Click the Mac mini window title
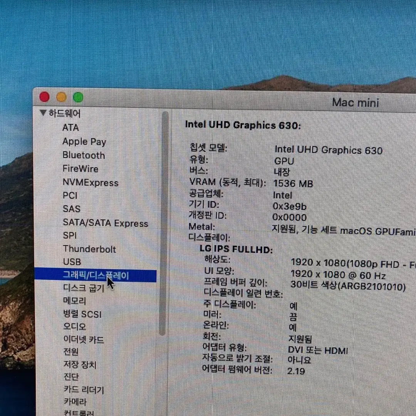Image resolution: width=416 pixels, height=416 pixels. pyautogui.click(x=356, y=103)
